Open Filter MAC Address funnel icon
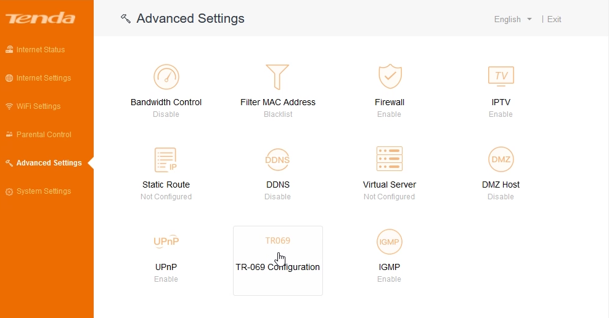 tap(277, 77)
